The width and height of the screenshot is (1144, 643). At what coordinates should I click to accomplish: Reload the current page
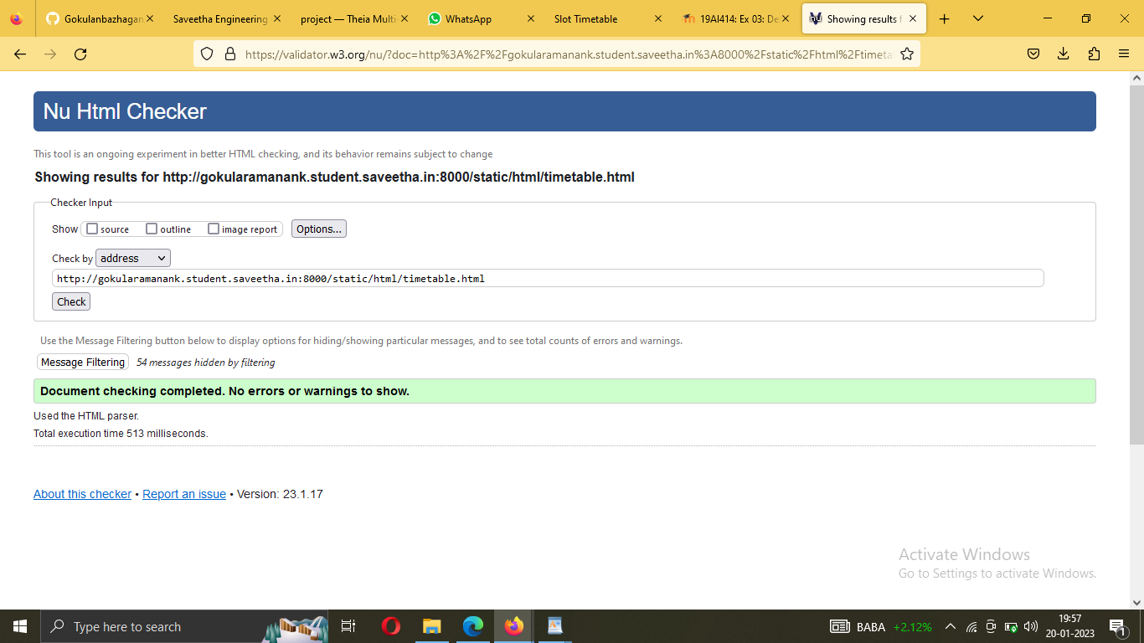point(80,54)
